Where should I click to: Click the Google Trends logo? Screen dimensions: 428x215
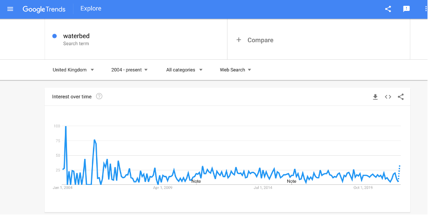[x=44, y=9]
